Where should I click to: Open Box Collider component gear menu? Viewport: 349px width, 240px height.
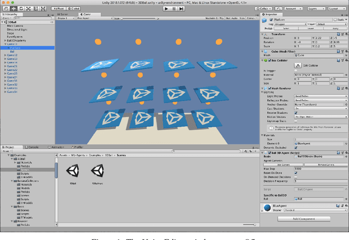click(345, 60)
